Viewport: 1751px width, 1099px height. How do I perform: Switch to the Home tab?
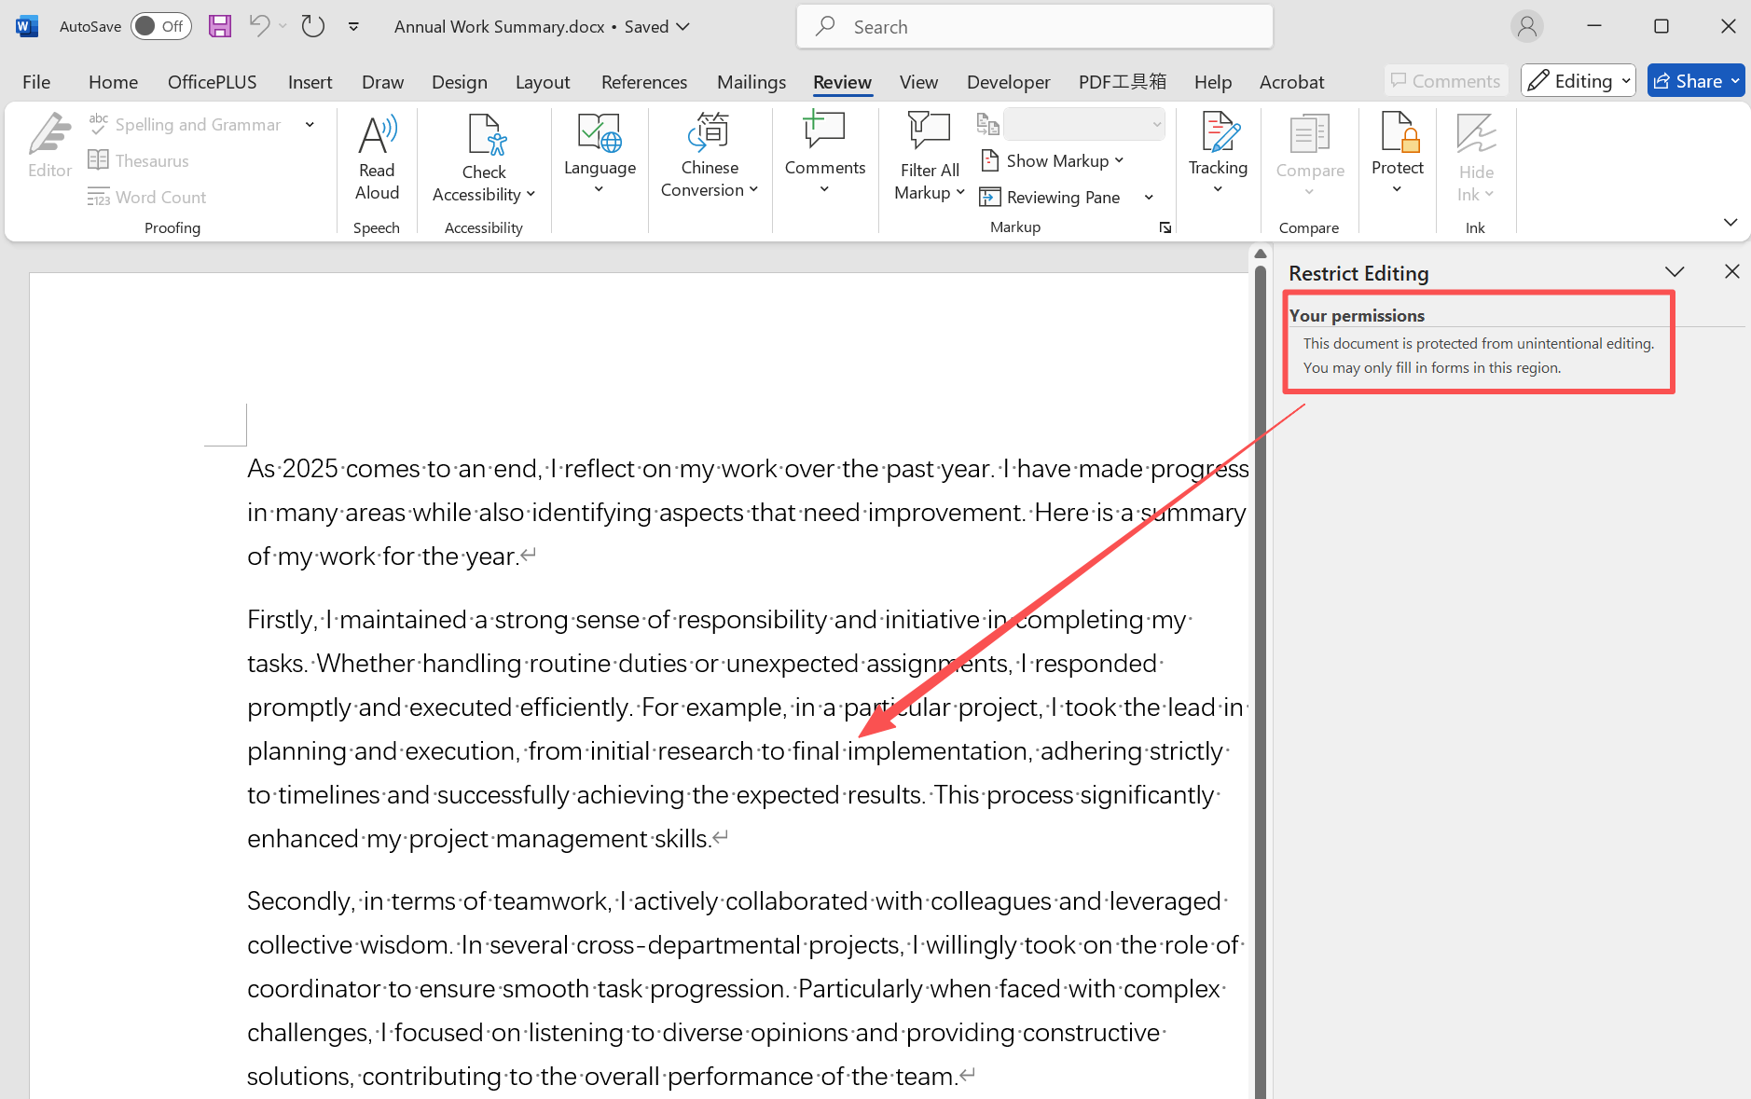click(113, 82)
